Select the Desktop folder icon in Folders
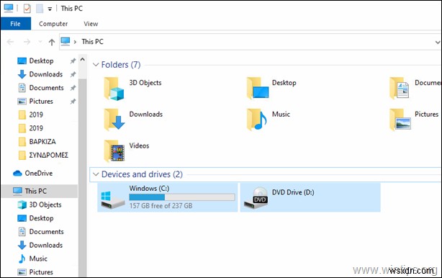 coord(258,89)
